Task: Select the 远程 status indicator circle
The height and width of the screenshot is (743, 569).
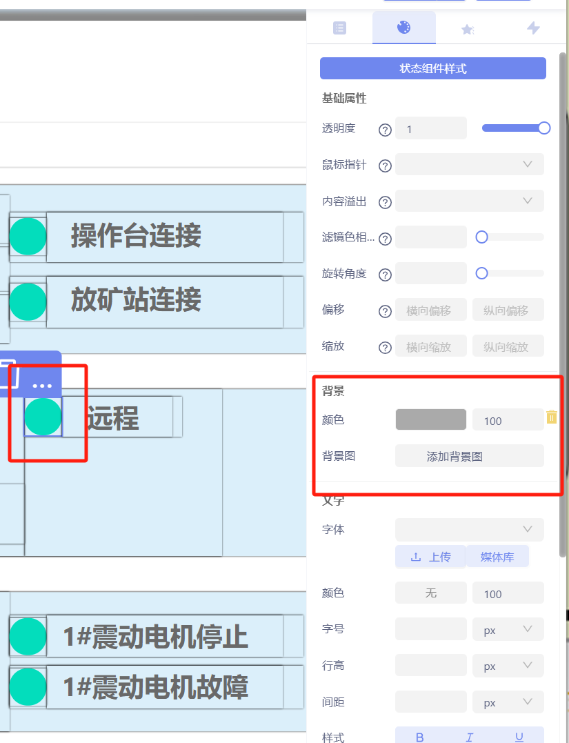Action: point(43,417)
